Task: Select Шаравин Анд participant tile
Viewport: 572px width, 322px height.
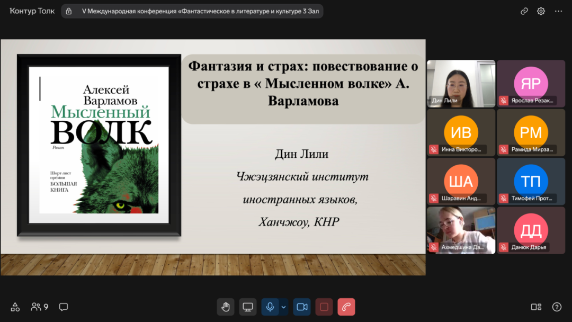Action: point(461,182)
